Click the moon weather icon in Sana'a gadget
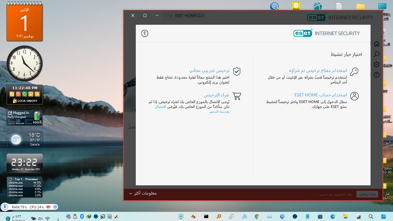 pos(16,140)
